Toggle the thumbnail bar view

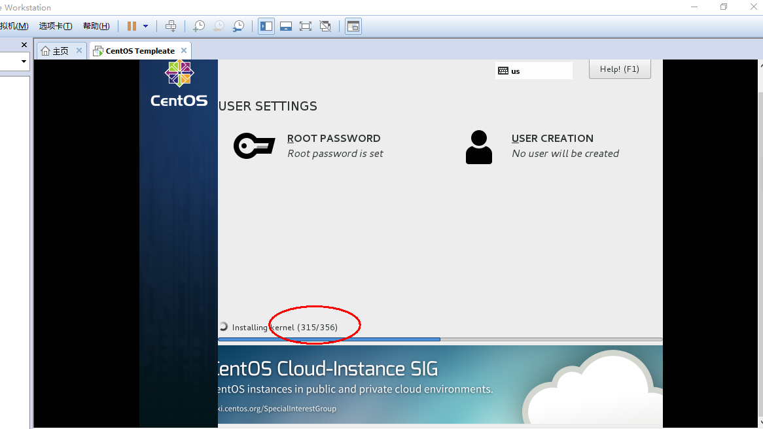[286, 26]
